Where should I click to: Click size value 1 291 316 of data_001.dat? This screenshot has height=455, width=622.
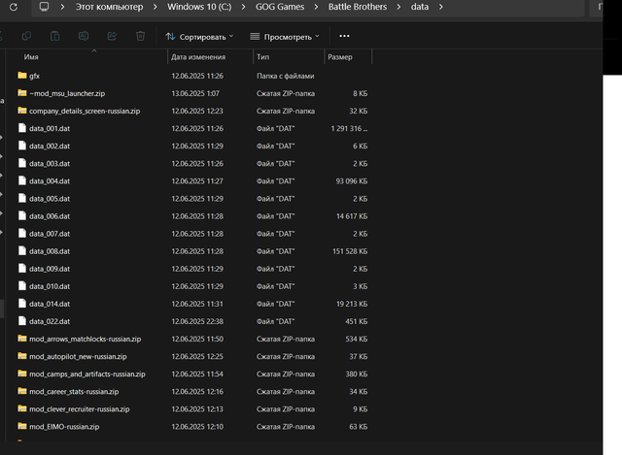[349, 128]
